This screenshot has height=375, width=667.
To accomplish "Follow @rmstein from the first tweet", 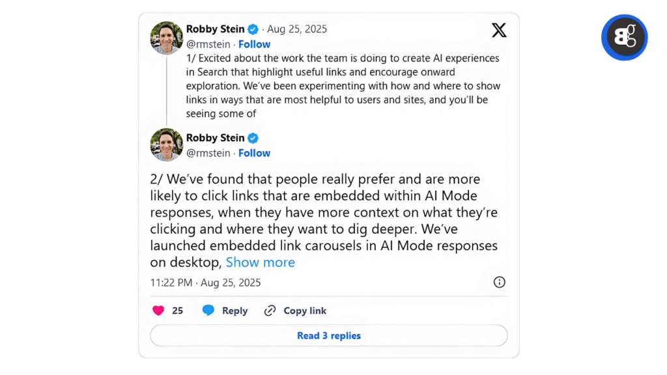I will point(254,44).
